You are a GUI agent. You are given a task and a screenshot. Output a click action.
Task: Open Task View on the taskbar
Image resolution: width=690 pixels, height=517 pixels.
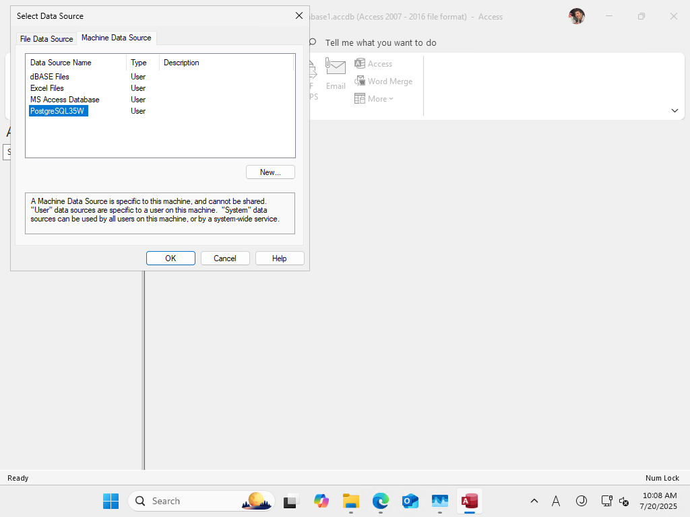tap(290, 501)
